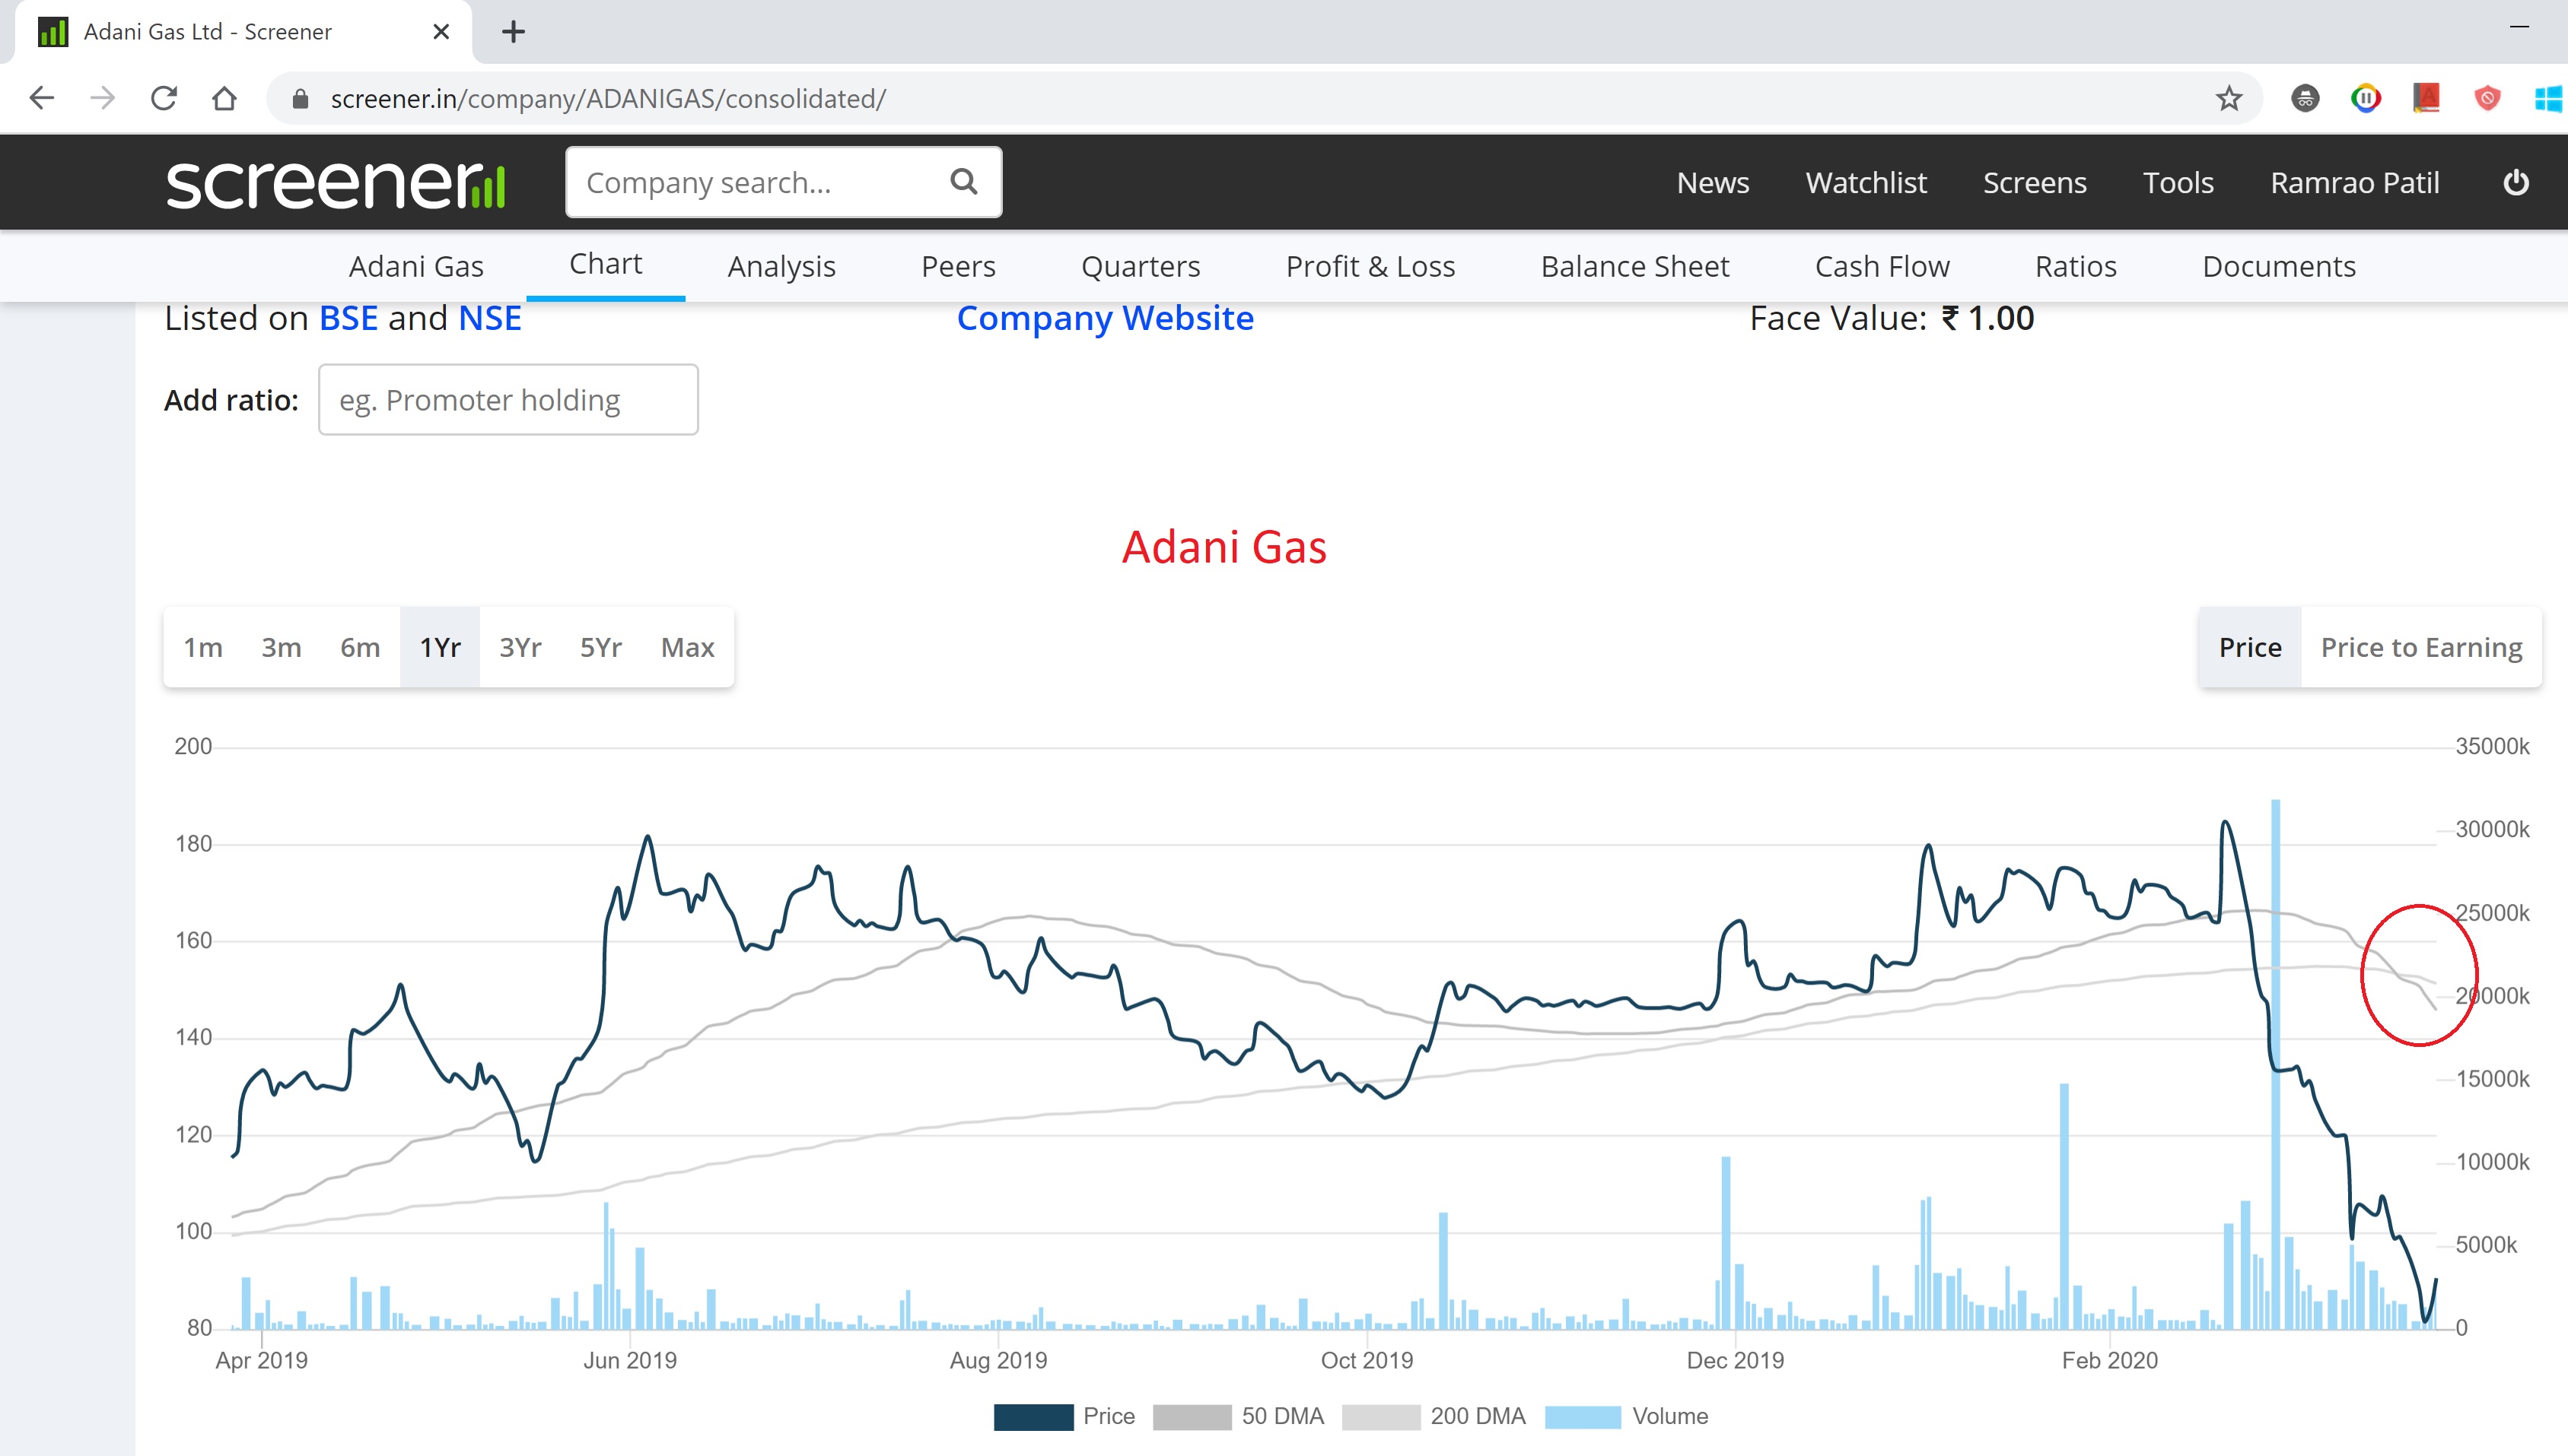
Task: Go to browser home page
Action: coord(224,98)
